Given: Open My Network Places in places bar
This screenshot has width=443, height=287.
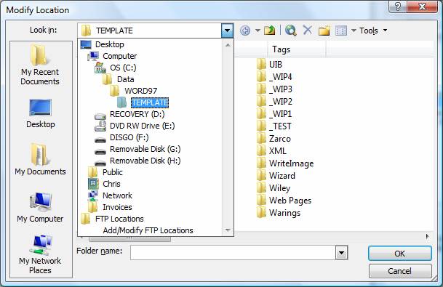Looking at the screenshot, I should [x=40, y=254].
